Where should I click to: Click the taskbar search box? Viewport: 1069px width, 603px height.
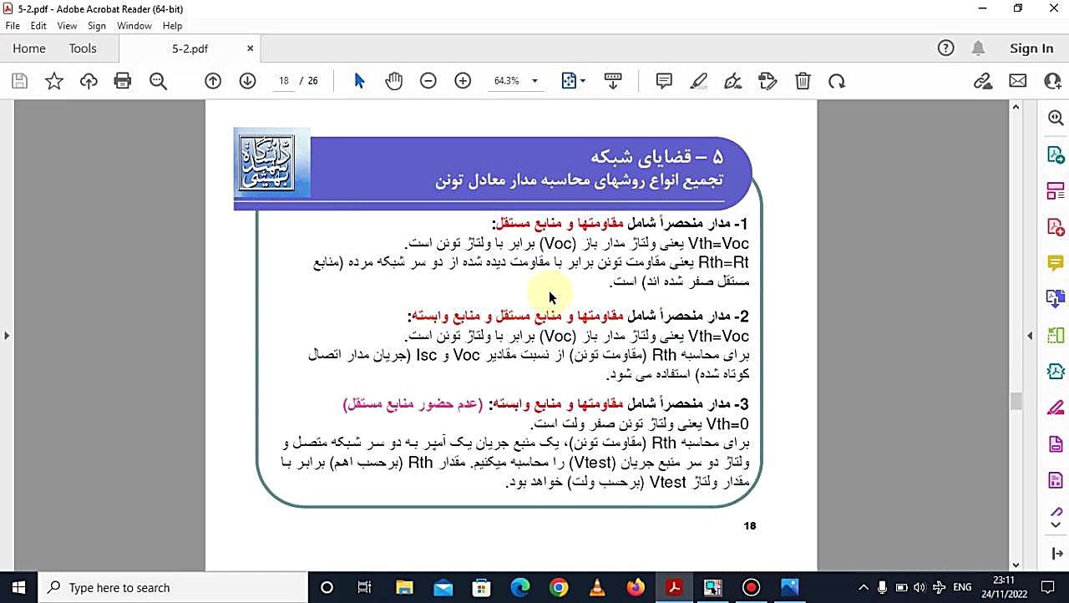click(x=173, y=587)
